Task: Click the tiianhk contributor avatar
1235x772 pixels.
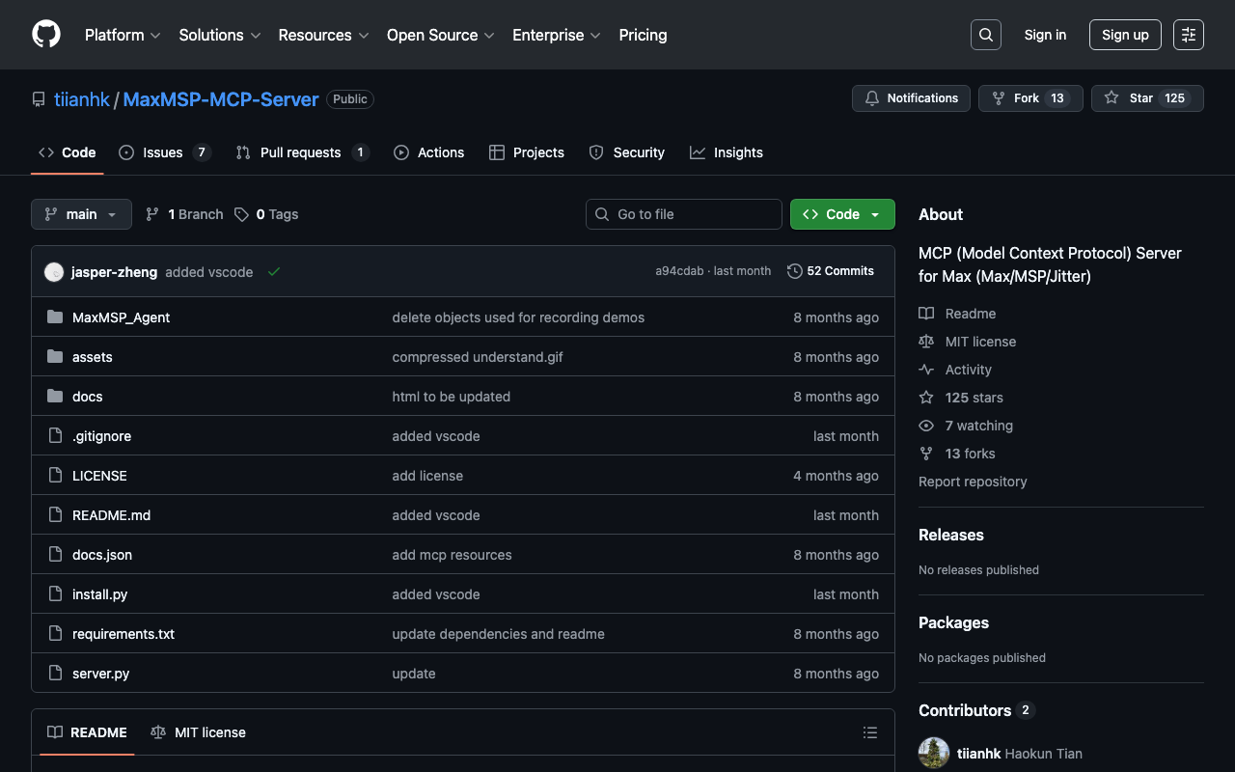Action: click(934, 753)
